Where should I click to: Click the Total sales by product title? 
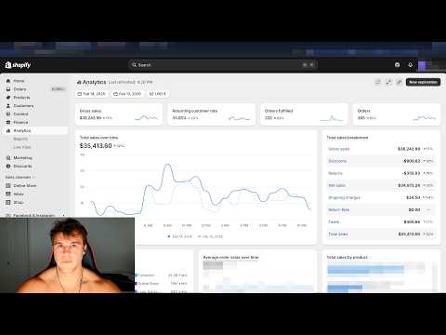pyautogui.click(x=348, y=257)
